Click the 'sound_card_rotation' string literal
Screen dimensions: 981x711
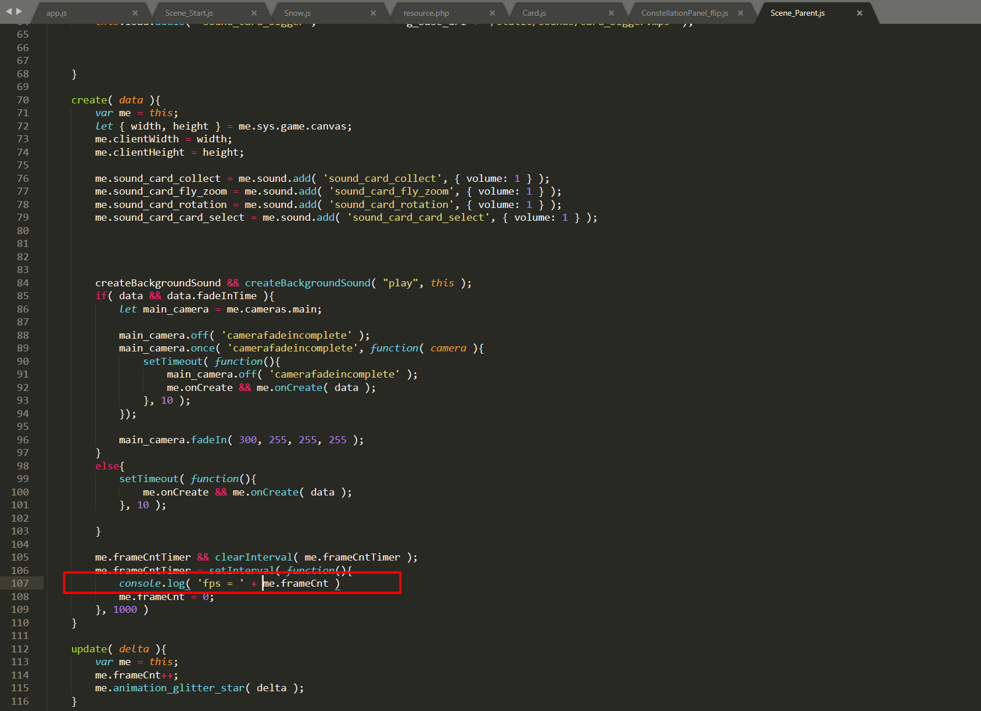click(x=392, y=204)
